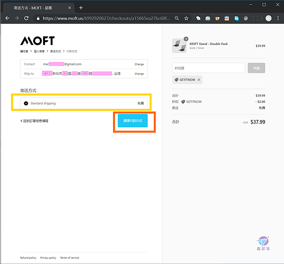
Task: Click the colorful pinwheel extension icon
Action: [x=217, y=18]
